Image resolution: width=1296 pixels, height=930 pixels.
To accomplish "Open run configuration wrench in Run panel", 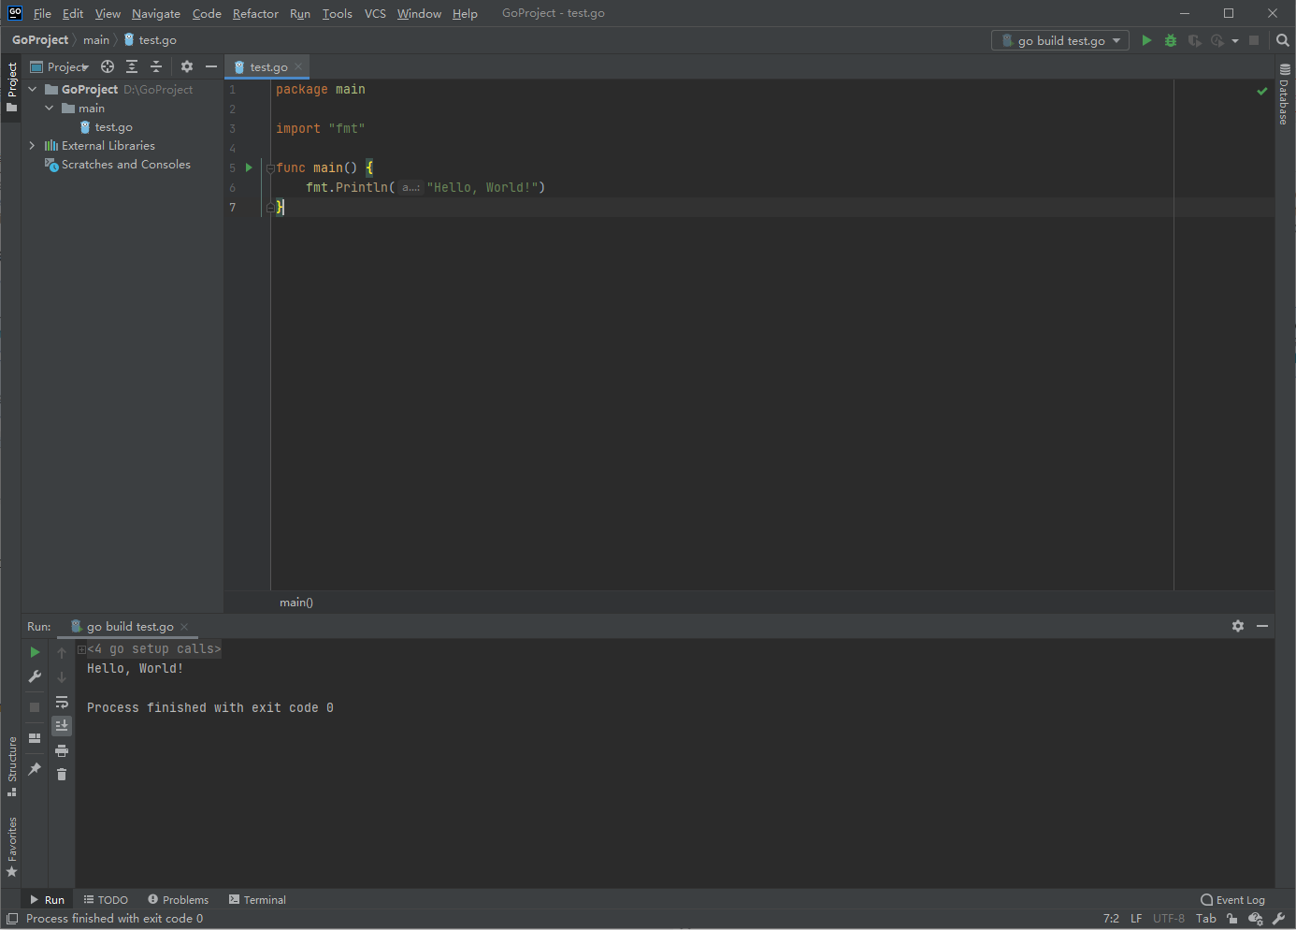I will [x=35, y=676].
